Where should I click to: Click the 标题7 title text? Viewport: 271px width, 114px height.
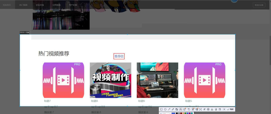coord(47,101)
